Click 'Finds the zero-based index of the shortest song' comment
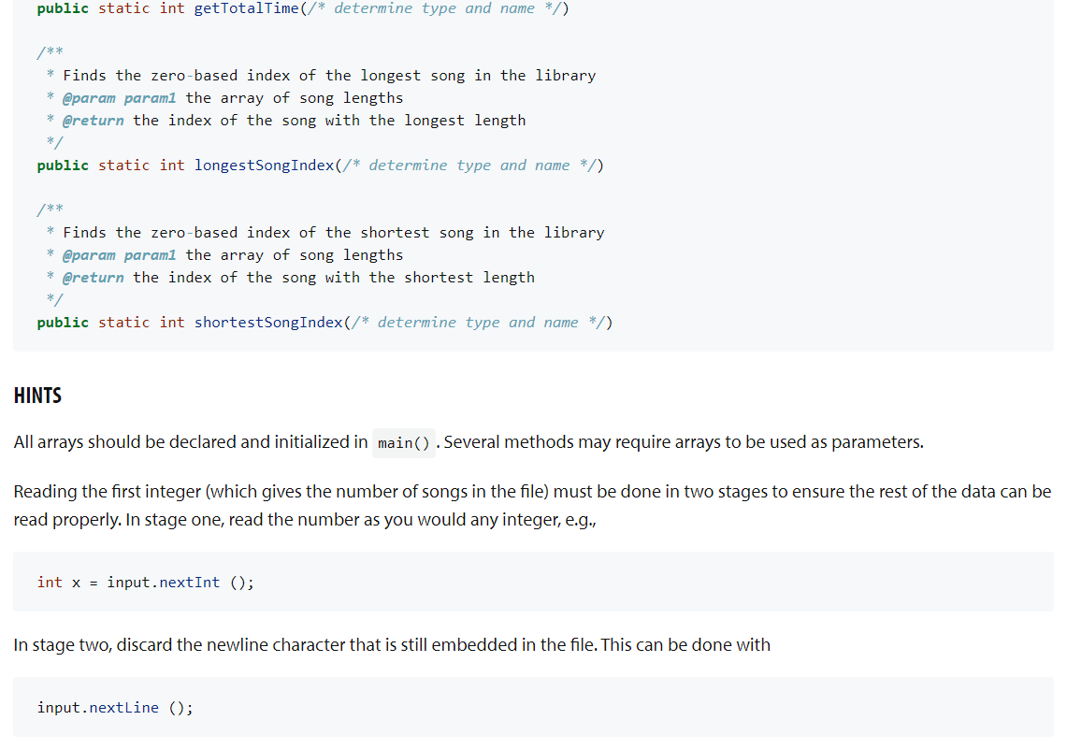 point(334,233)
